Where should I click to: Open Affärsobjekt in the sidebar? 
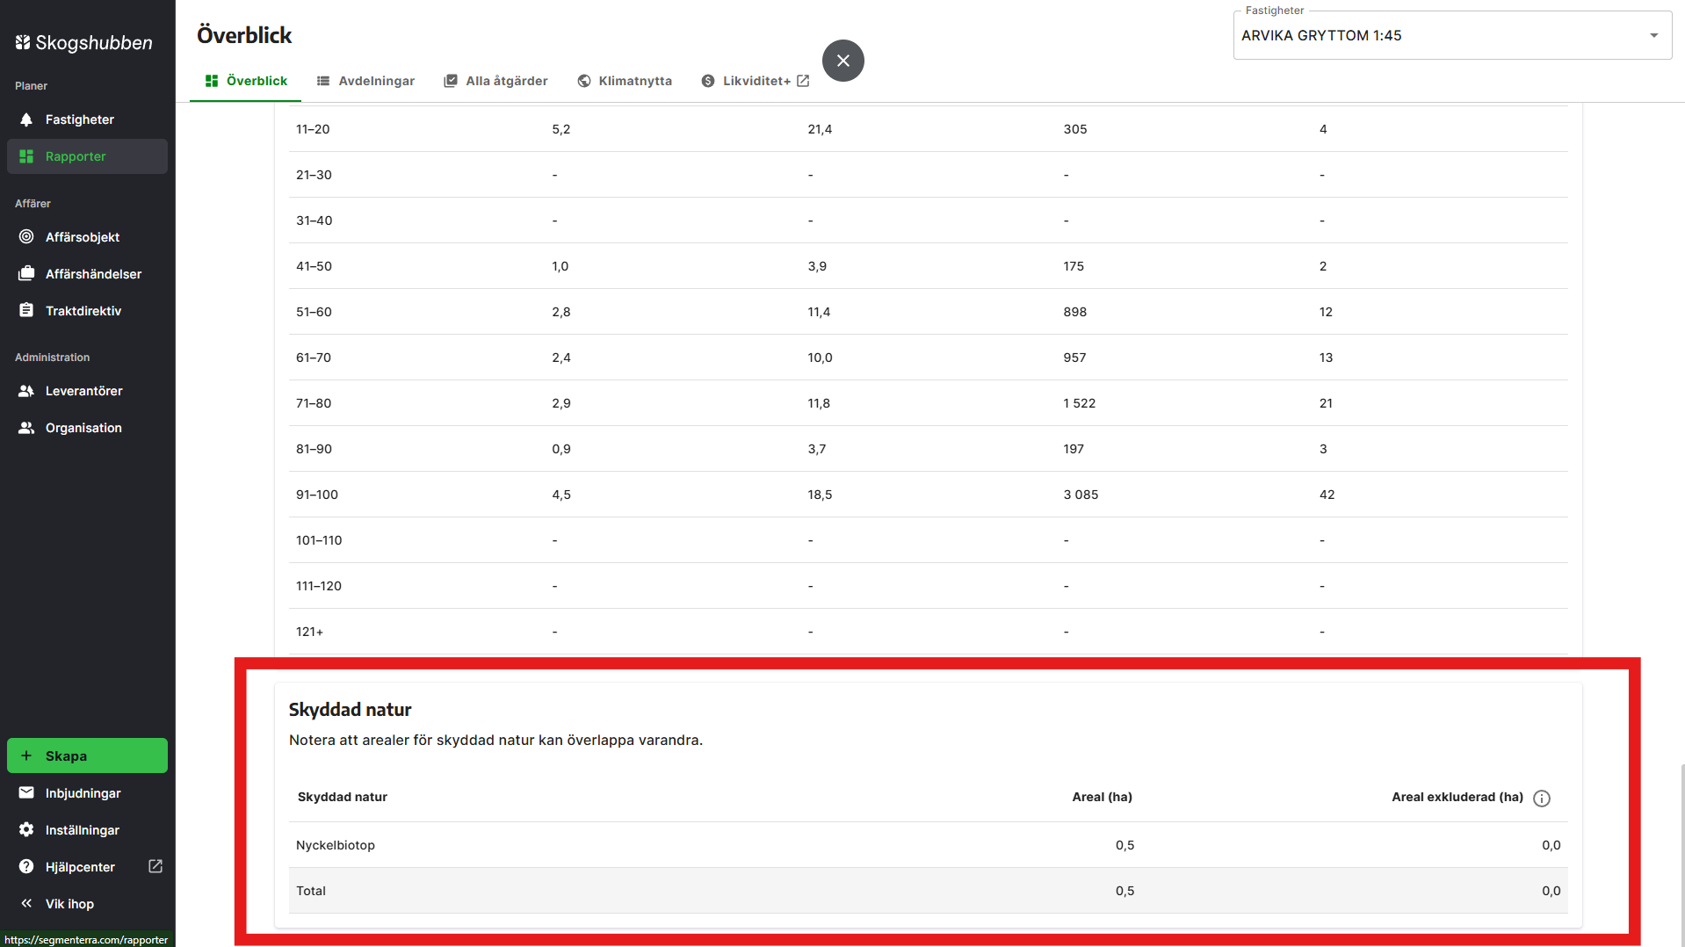tap(87, 237)
